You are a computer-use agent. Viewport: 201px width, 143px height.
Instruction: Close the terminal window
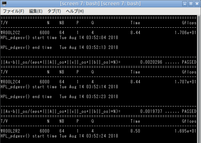[197, 4]
